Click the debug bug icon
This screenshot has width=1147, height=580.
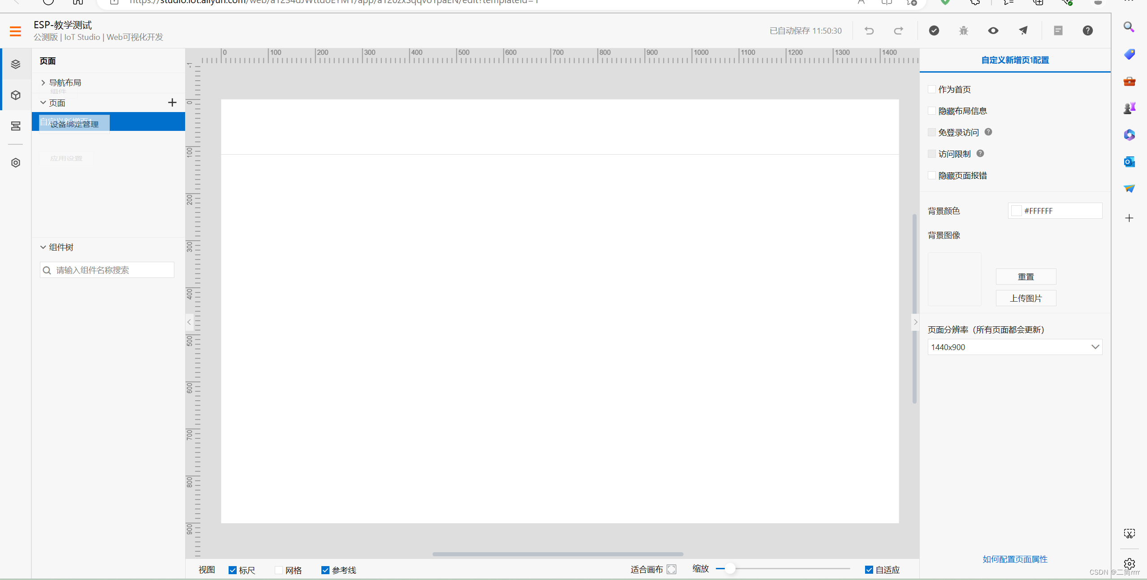[x=963, y=30]
